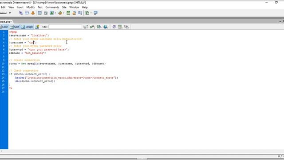The width and height of the screenshot is (284, 160).
Task: Click the $dbname = "net_banking" line
Action: [x=28, y=53]
